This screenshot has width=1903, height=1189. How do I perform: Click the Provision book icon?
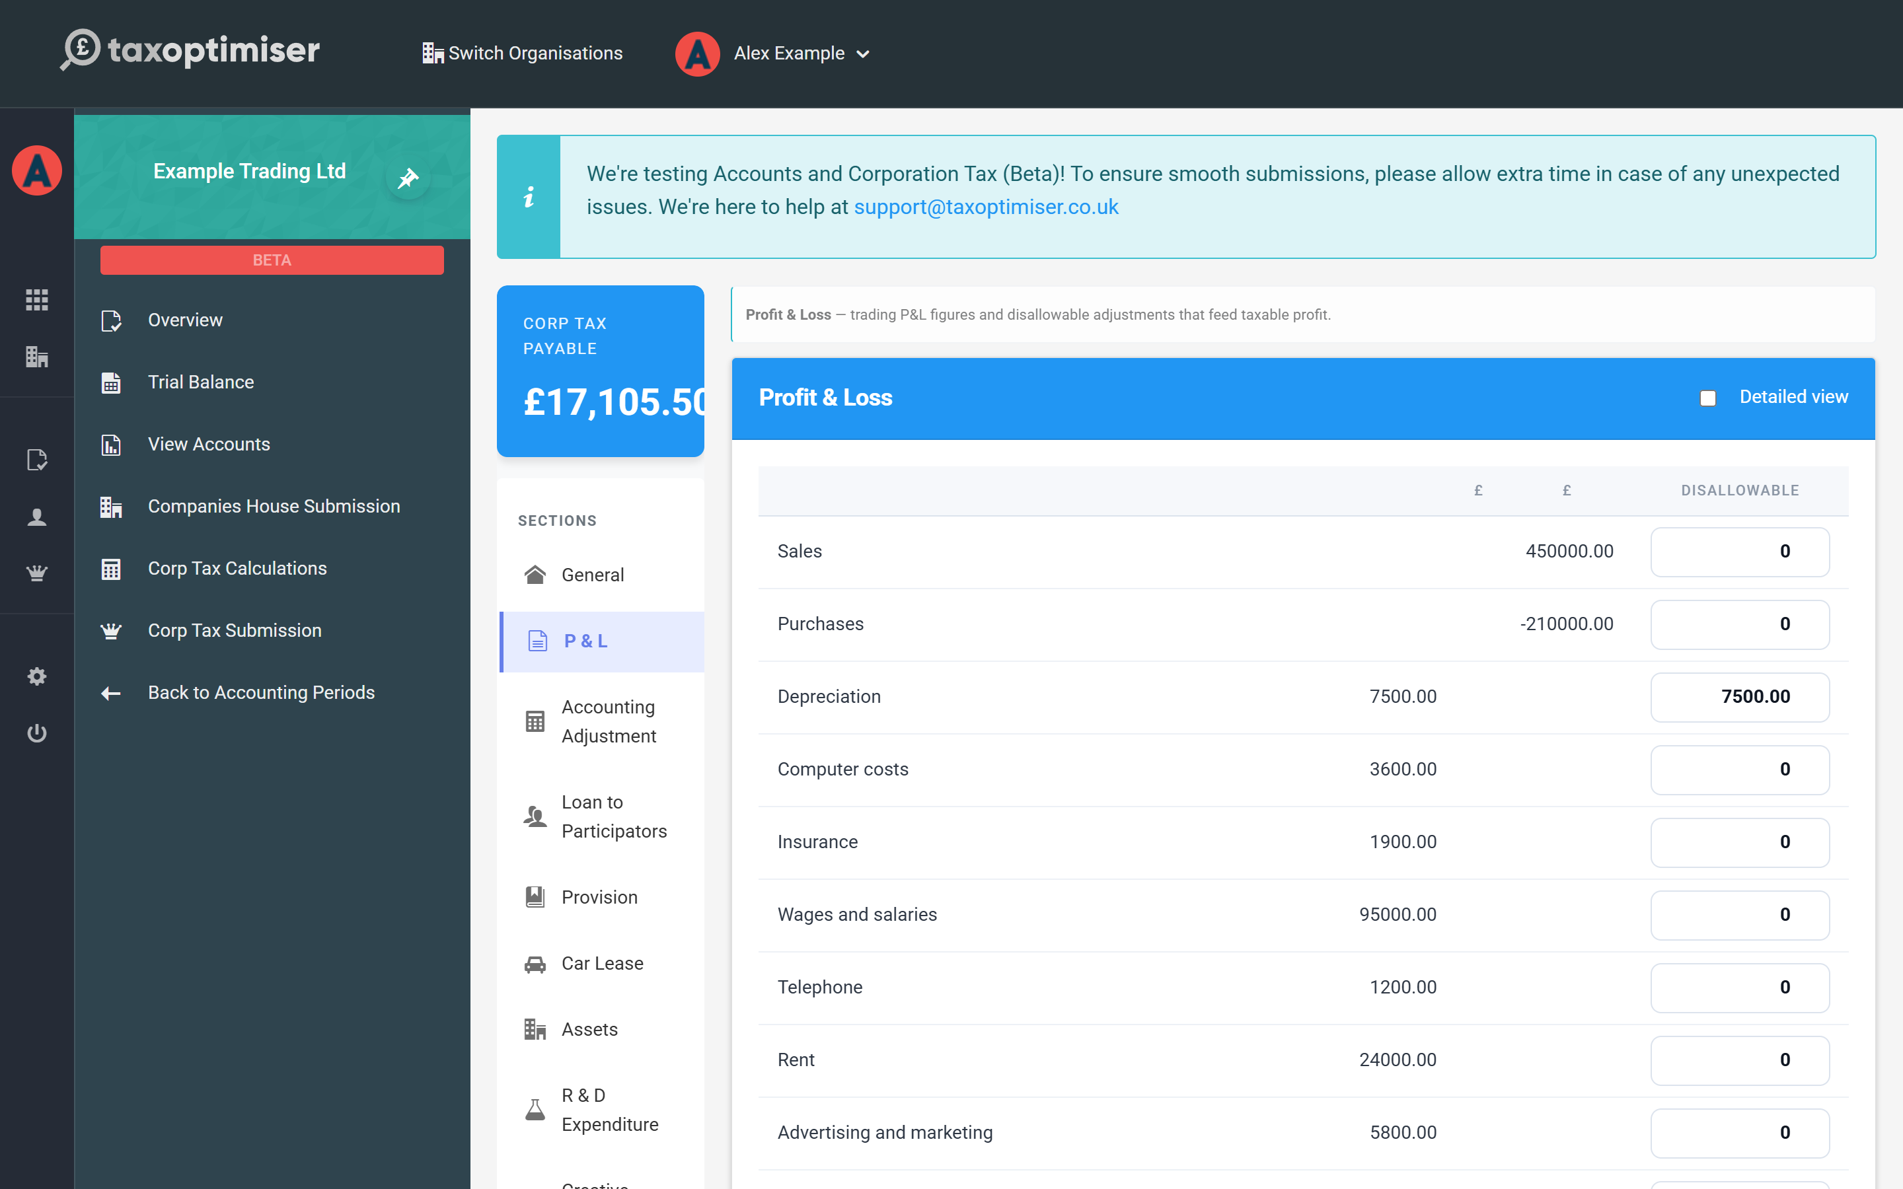535,897
